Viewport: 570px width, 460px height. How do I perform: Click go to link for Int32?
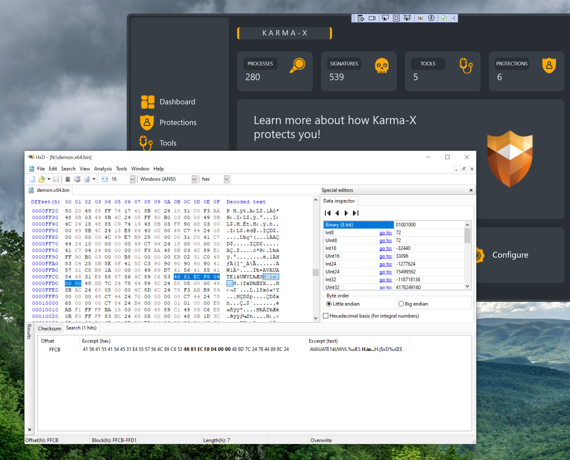point(386,280)
